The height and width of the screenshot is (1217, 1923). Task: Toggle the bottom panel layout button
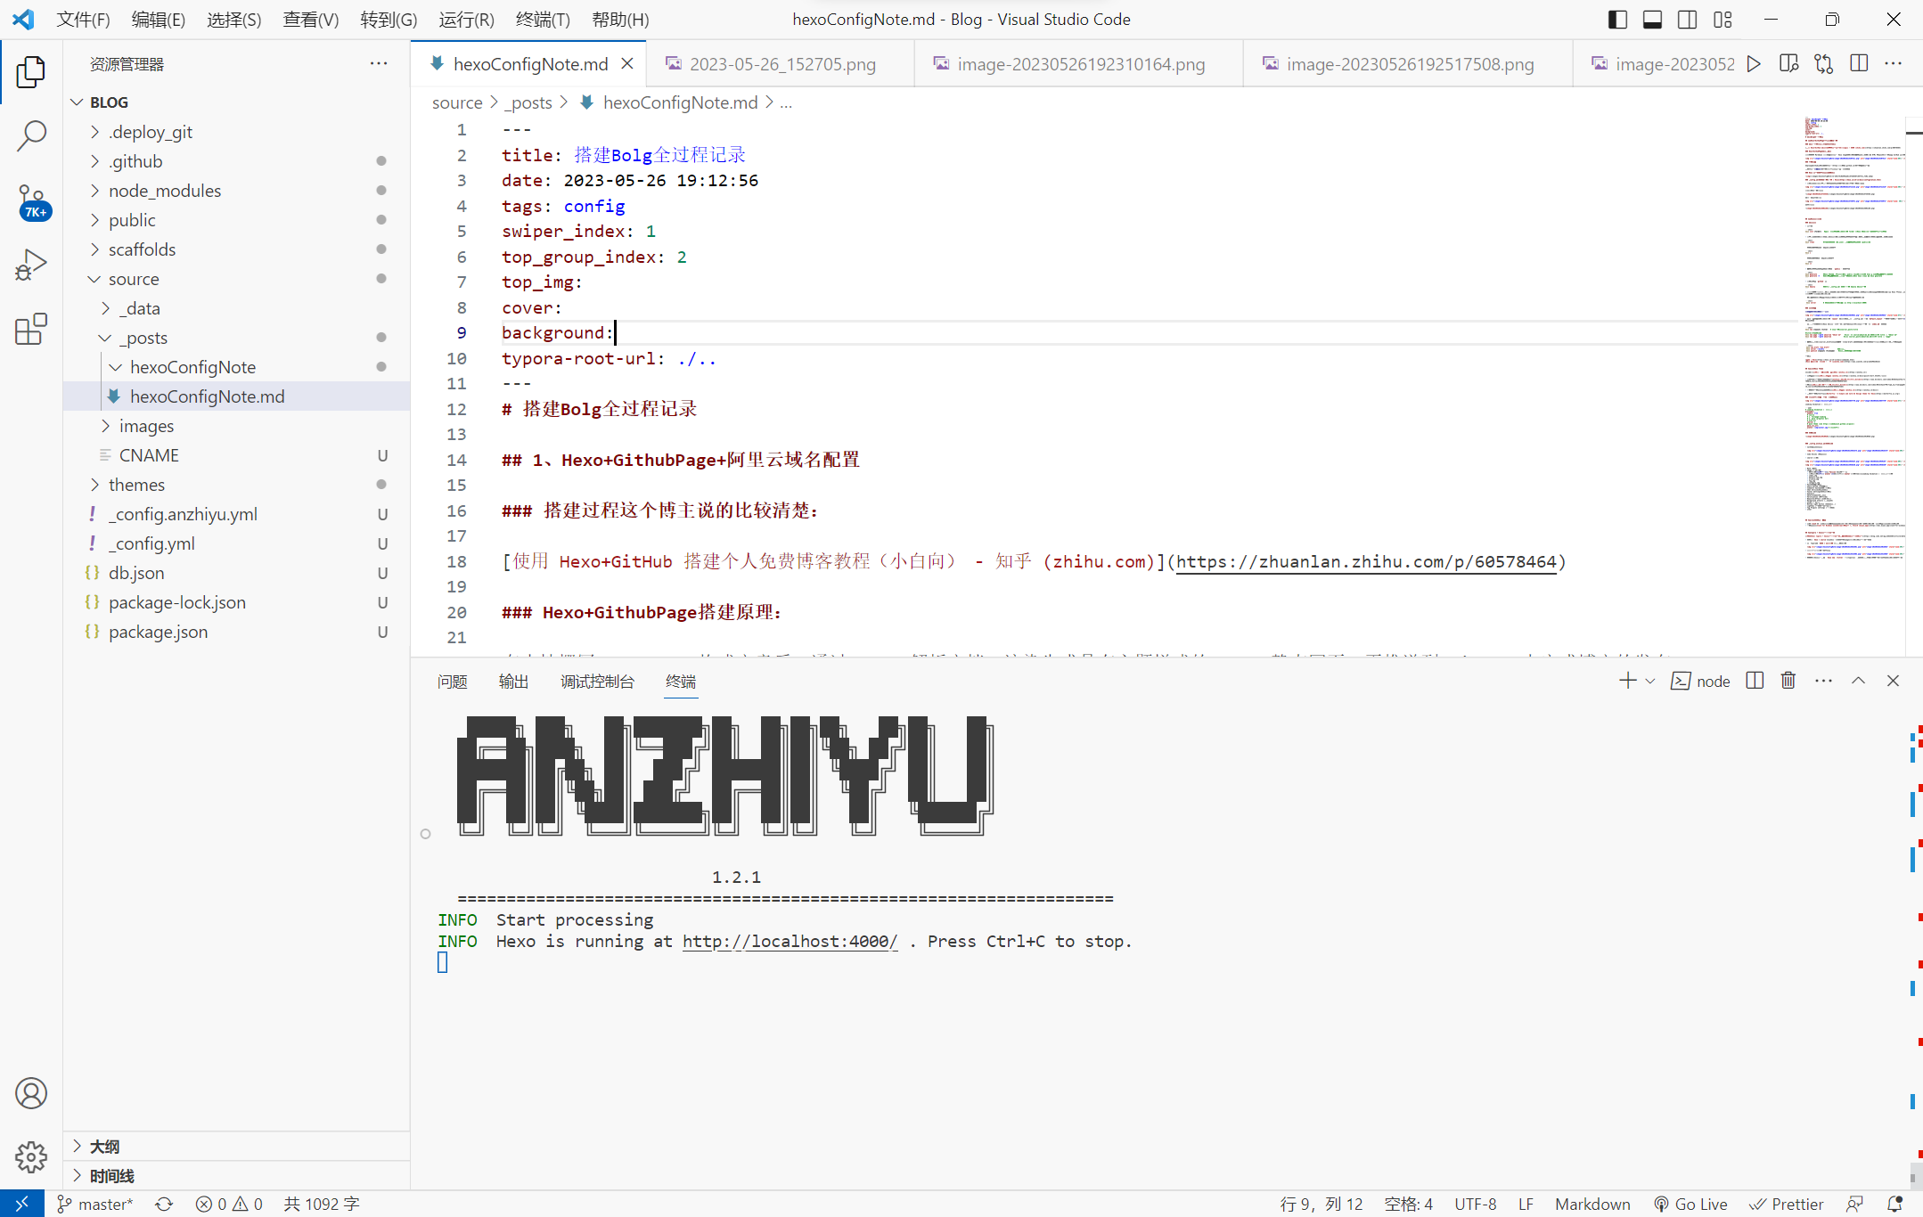click(x=1652, y=20)
